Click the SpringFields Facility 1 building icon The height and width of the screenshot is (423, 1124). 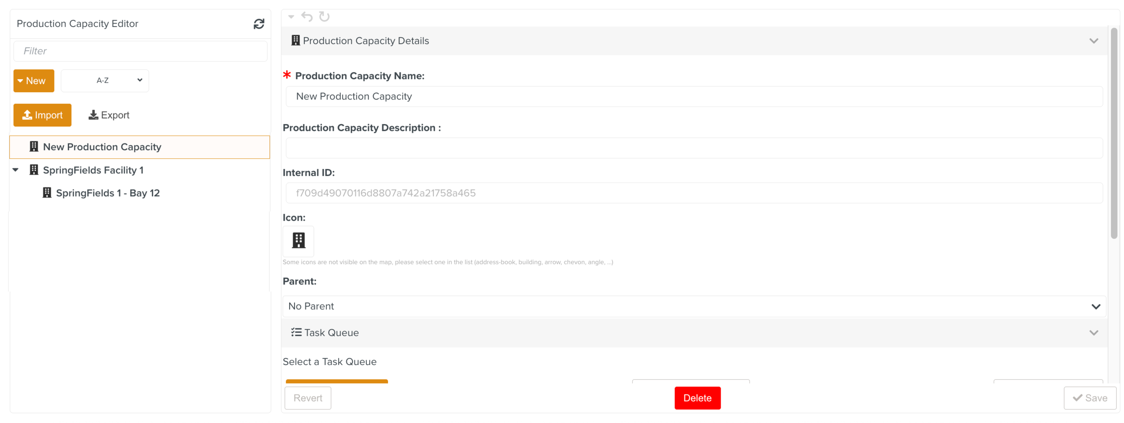pos(34,170)
